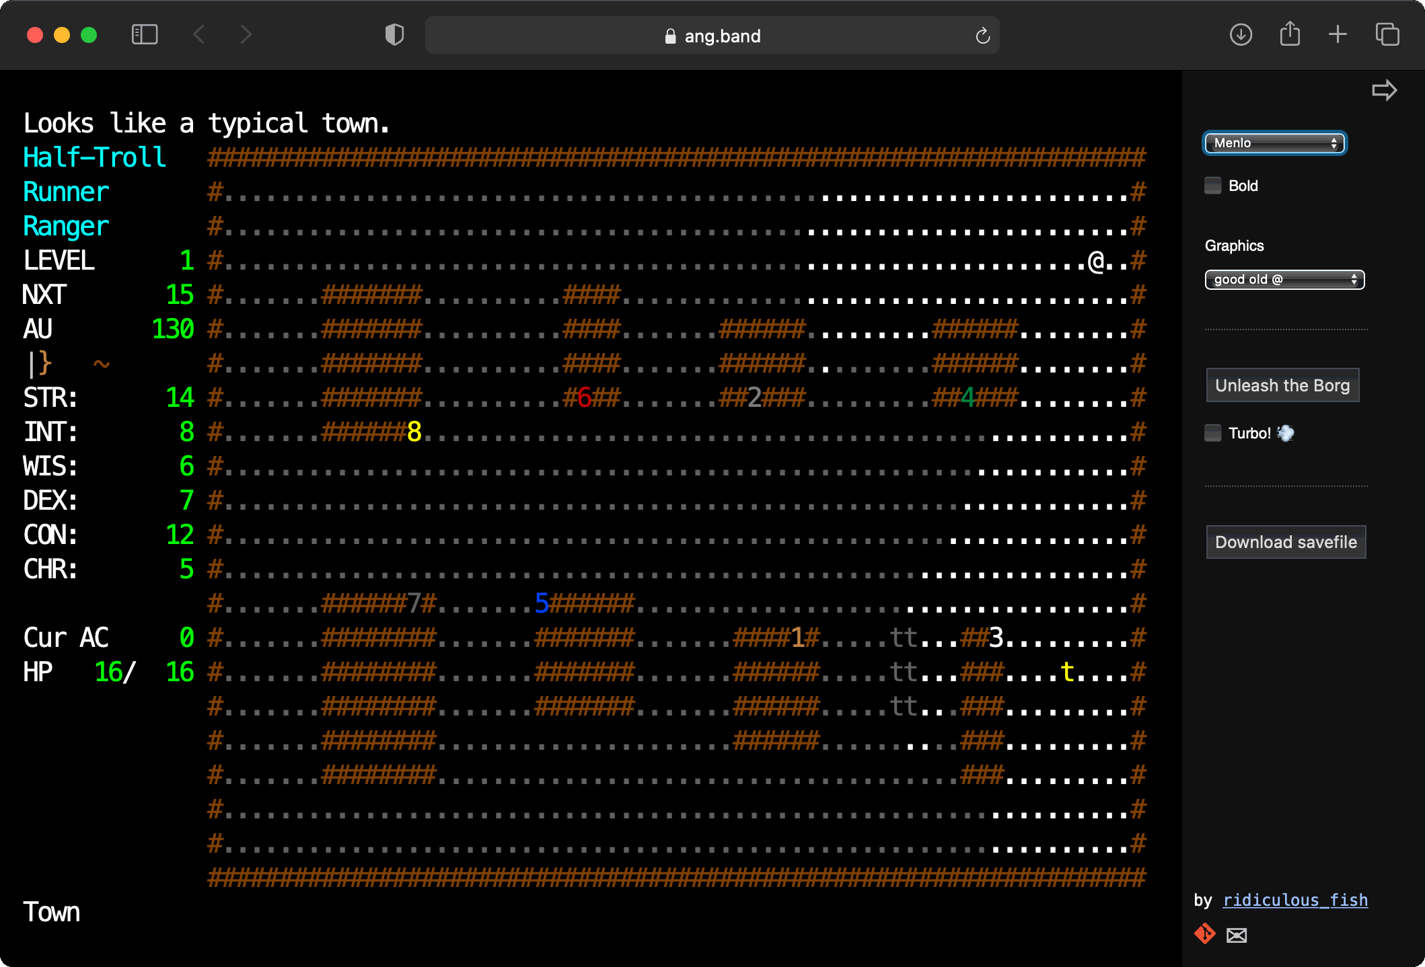The image size is (1425, 967).
Task: Toggle the Bold checkbox in font settings
Action: click(x=1214, y=184)
